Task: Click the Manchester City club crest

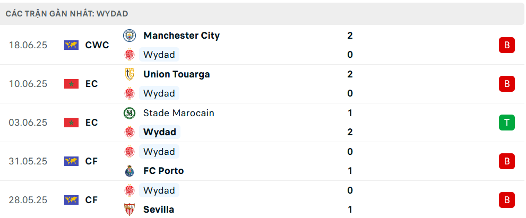Action: (x=130, y=35)
